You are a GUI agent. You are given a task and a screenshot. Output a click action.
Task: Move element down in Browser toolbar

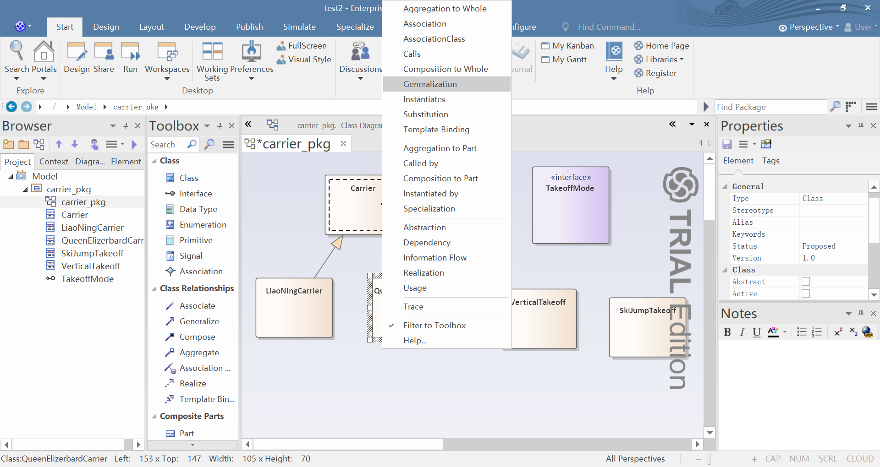point(75,144)
